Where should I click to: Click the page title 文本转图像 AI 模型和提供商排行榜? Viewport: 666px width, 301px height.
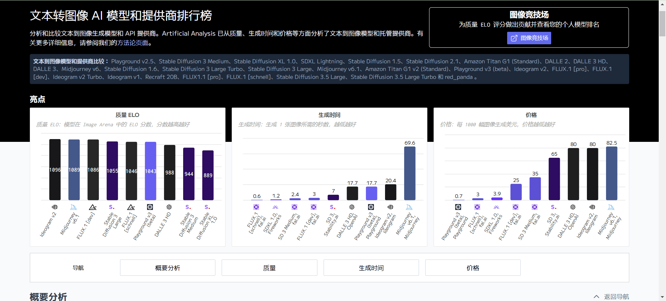point(121,16)
